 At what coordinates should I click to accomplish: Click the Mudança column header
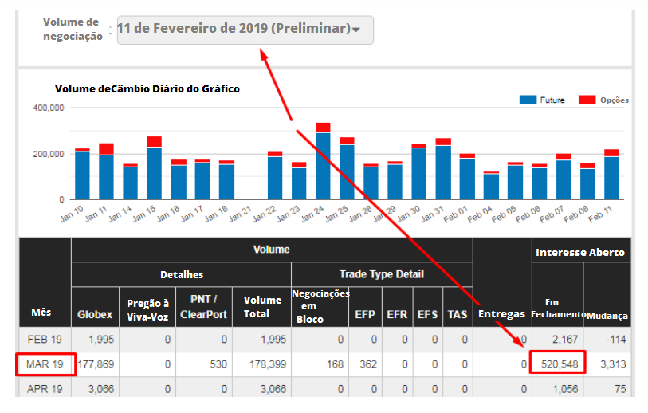pos(607,316)
